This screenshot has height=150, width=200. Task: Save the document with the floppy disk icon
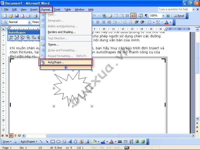click(17, 16)
